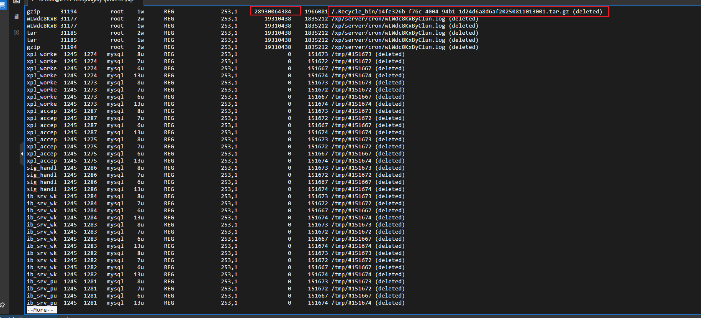Click the file page icon in sidebar
This screenshot has height=318, width=701.
pyautogui.click(x=16, y=17)
